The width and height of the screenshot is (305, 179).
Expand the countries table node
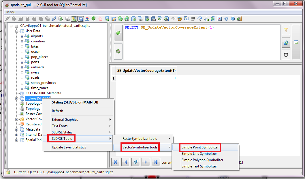pos(22,42)
